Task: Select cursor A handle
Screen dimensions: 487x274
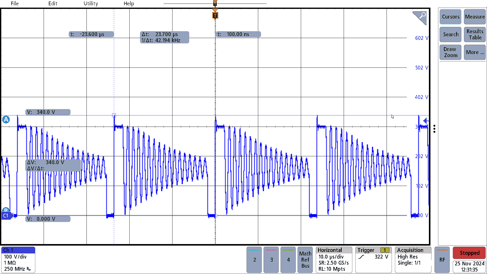Action: point(6,119)
